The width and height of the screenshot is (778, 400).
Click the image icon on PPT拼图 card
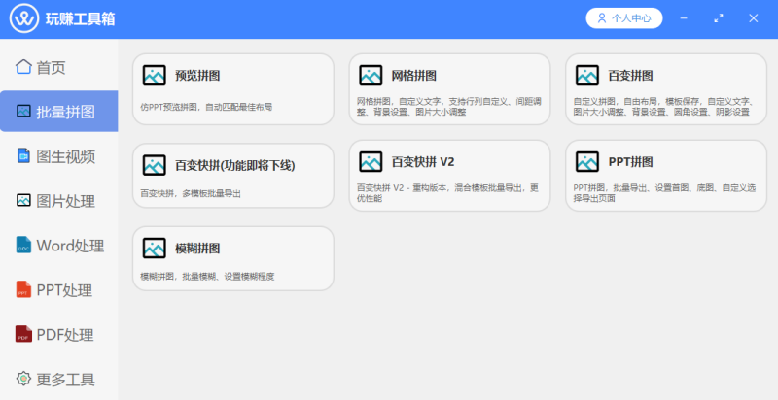point(587,162)
